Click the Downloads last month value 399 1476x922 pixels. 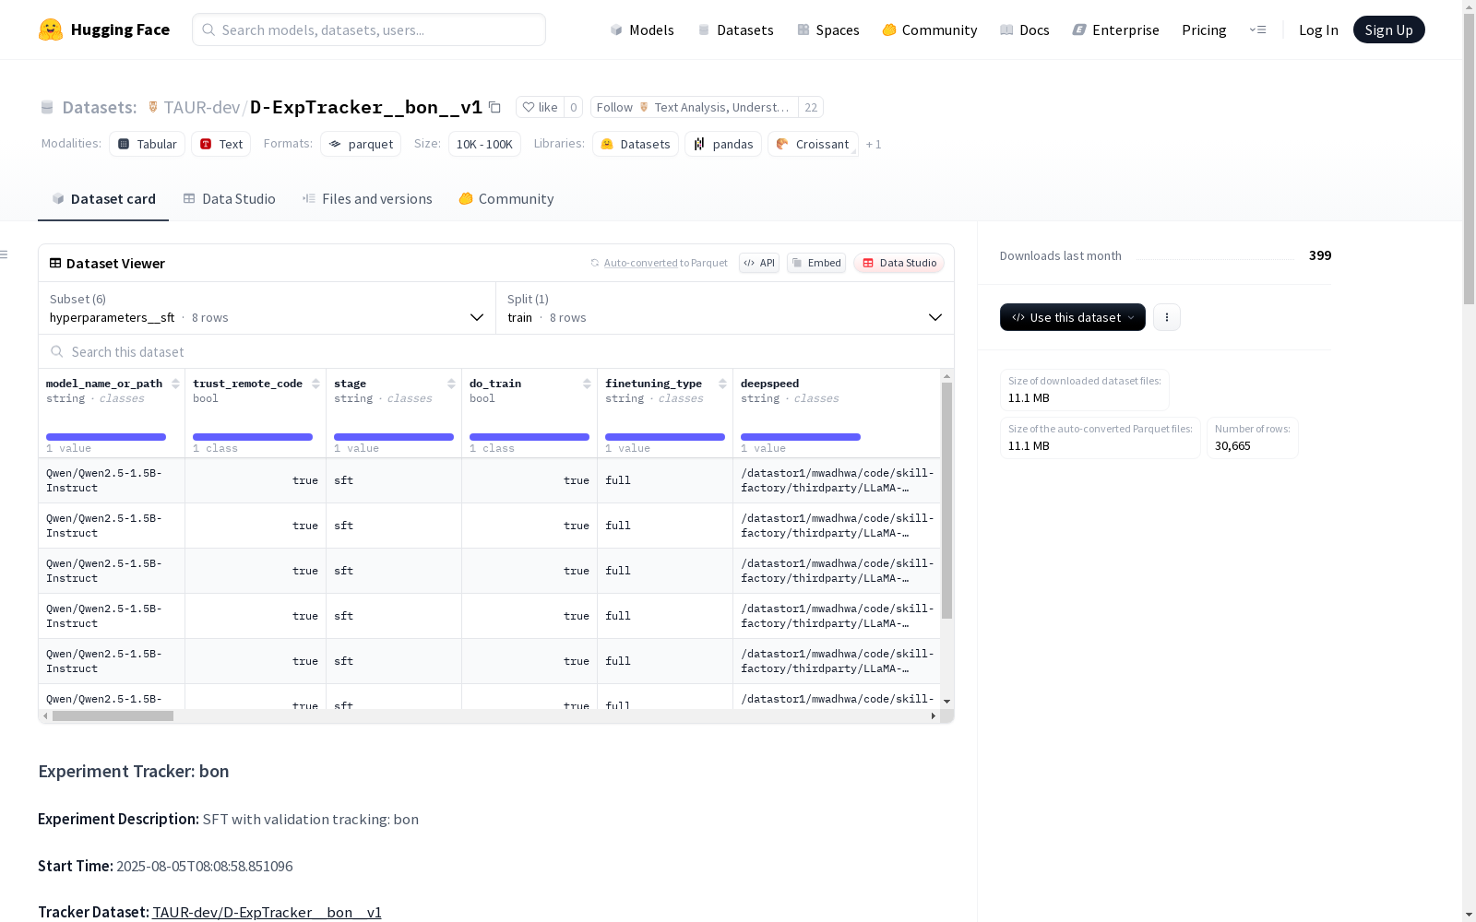click(1320, 255)
